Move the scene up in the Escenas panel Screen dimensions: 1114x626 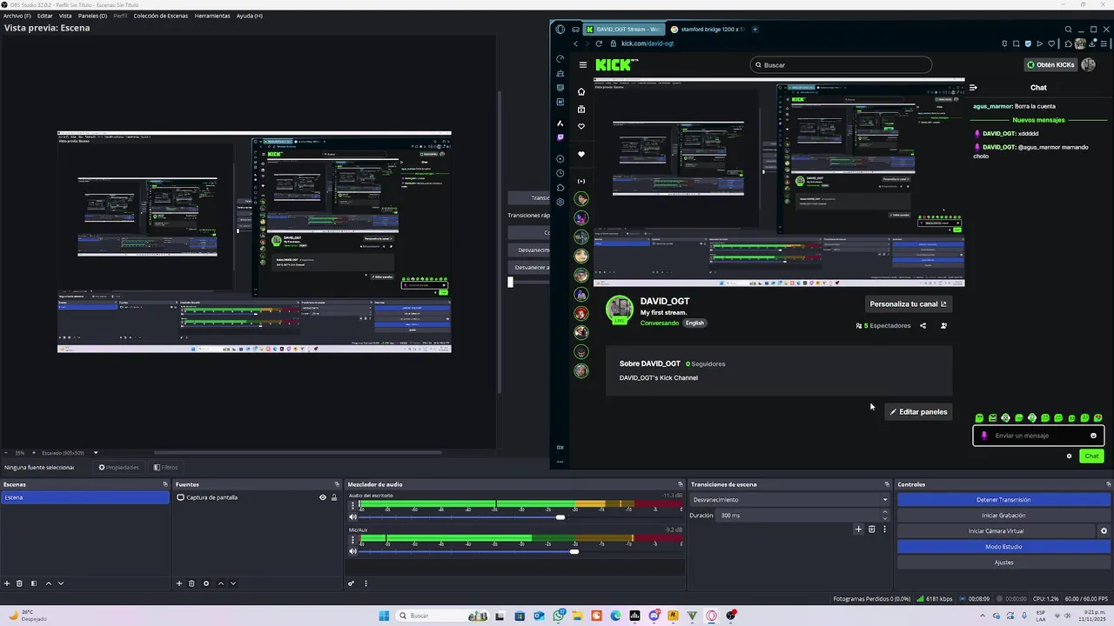pyautogui.click(x=49, y=583)
